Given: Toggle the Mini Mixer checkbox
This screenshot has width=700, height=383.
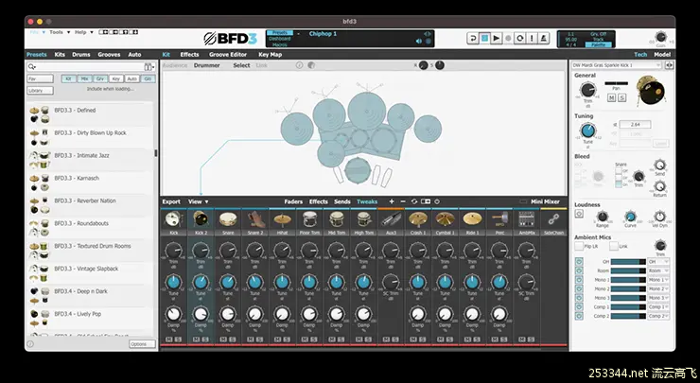Looking at the screenshot, I should [523, 201].
